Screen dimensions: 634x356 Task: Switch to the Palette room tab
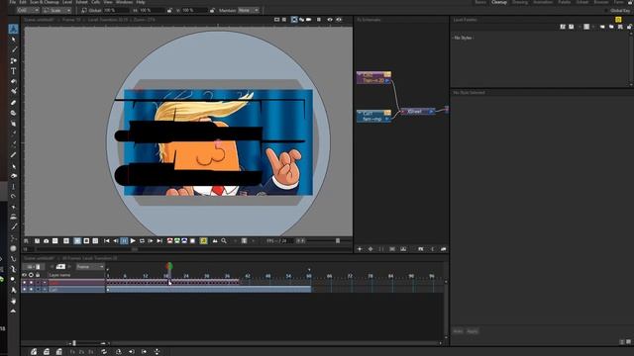click(564, 2)
